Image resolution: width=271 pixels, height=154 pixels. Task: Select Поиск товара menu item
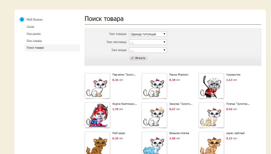click(35, 48)
